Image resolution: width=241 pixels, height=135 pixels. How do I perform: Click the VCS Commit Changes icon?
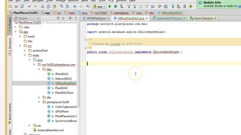[x=135, y=6]
